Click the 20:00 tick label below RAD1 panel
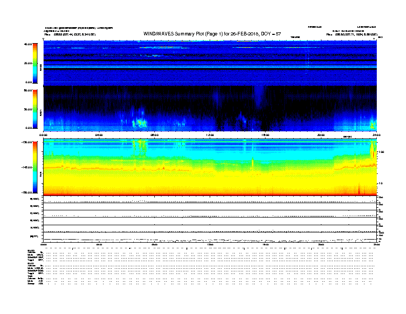406x314 pixels. click(x=321, y=135)
